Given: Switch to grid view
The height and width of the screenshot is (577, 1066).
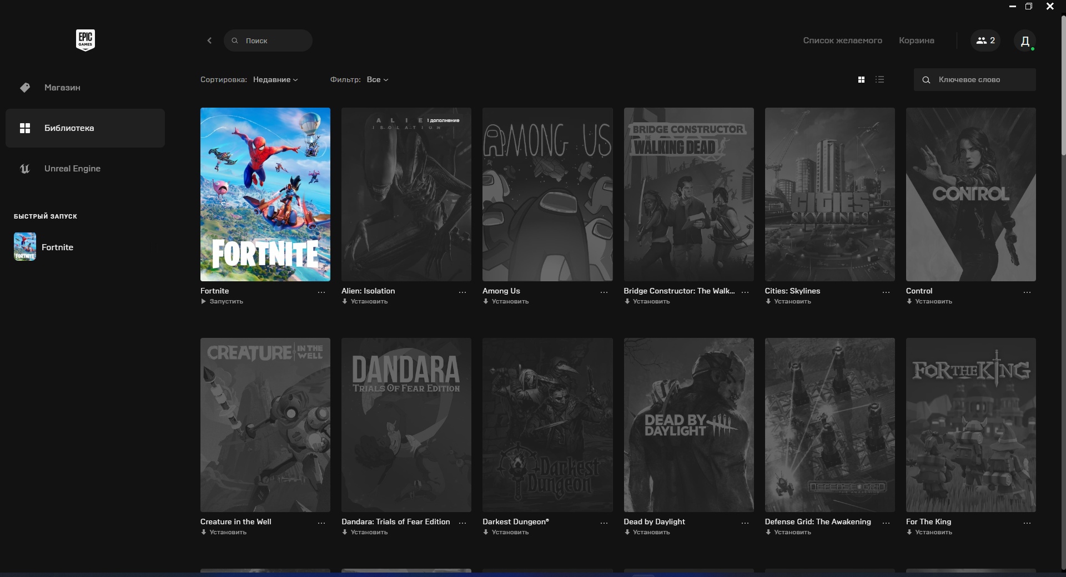Looking at the screenshot, I should 861,80.
